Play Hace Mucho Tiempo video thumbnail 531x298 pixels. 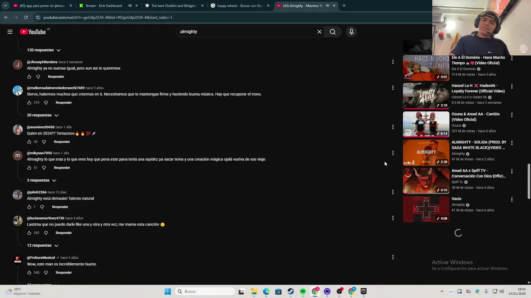coord(426,68)
